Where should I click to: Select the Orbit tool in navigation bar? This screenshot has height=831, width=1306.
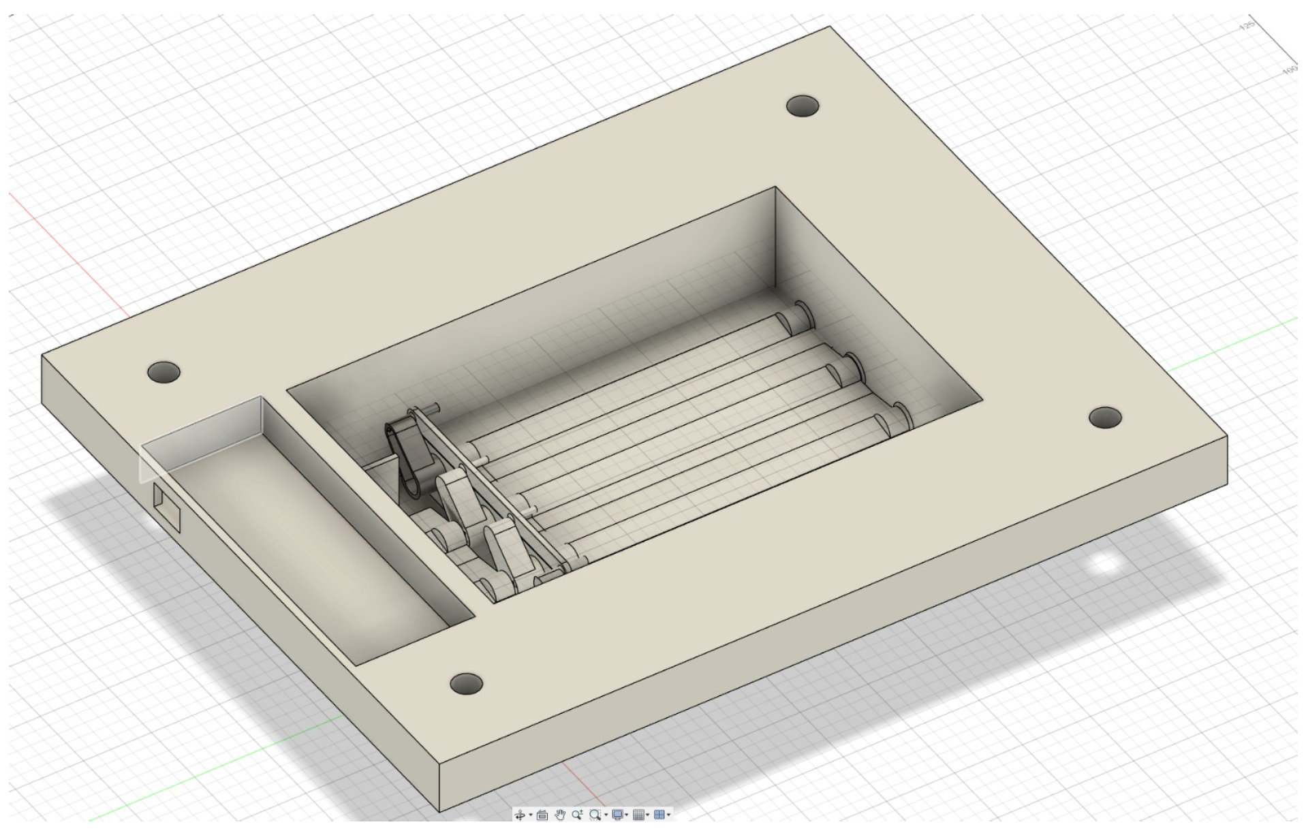(520, 815)
